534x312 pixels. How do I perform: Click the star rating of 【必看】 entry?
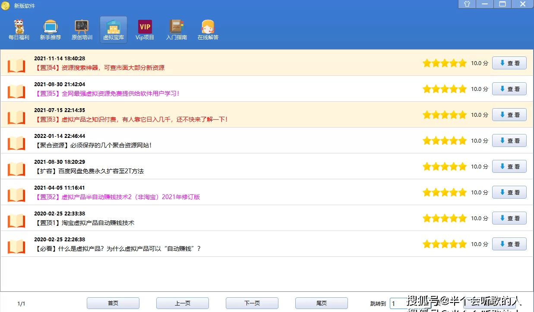(x=444, y=244)
